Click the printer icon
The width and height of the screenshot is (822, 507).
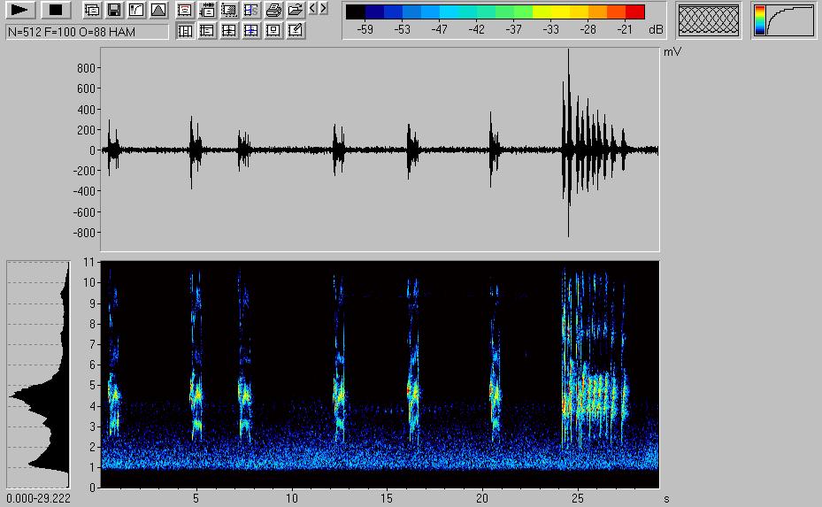click(x=273, y=11)
